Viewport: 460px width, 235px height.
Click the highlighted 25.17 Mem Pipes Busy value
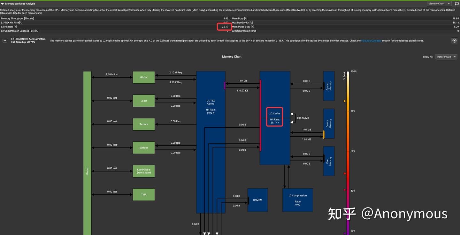click(x=225, y=27)
